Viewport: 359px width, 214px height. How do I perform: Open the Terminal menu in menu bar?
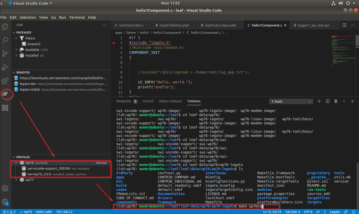(x=77, y=17)
